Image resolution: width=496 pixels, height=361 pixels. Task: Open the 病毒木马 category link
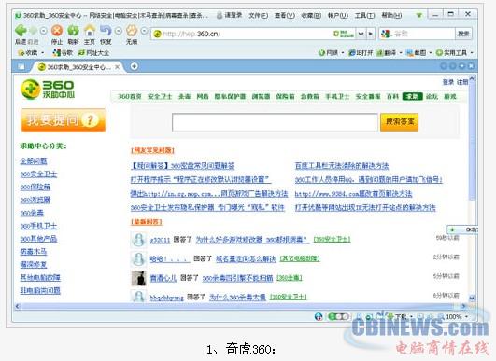(34, 252)
